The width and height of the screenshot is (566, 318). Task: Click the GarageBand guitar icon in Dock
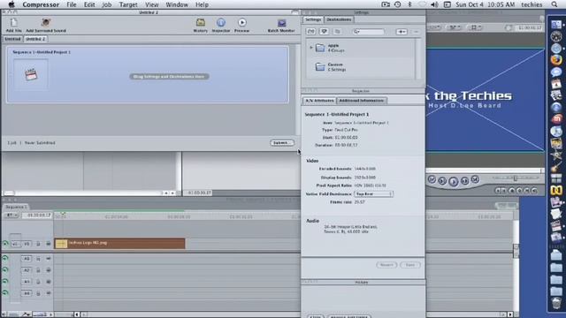click(x=556, y=167)
